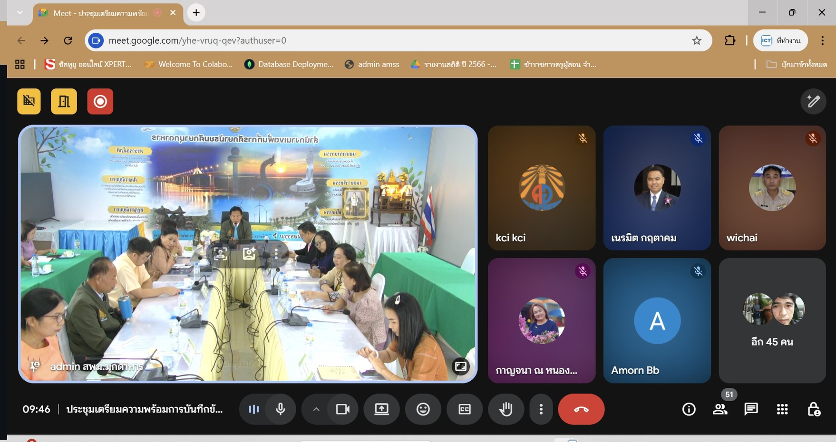Image resolution: width=836 pixels, height=442 pixels.
Task: Open more options three-dot menu
Action: (x=541, y=409)
